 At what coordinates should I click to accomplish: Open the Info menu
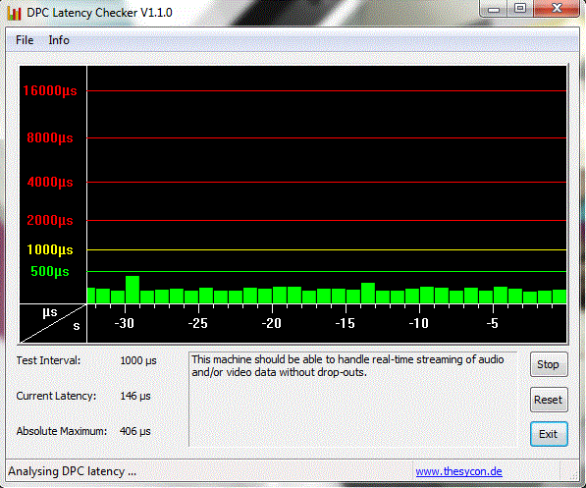click(59, 40)
